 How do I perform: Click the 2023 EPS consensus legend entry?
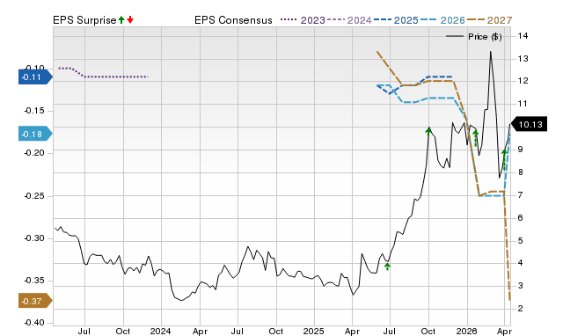[x=303, y=20]
